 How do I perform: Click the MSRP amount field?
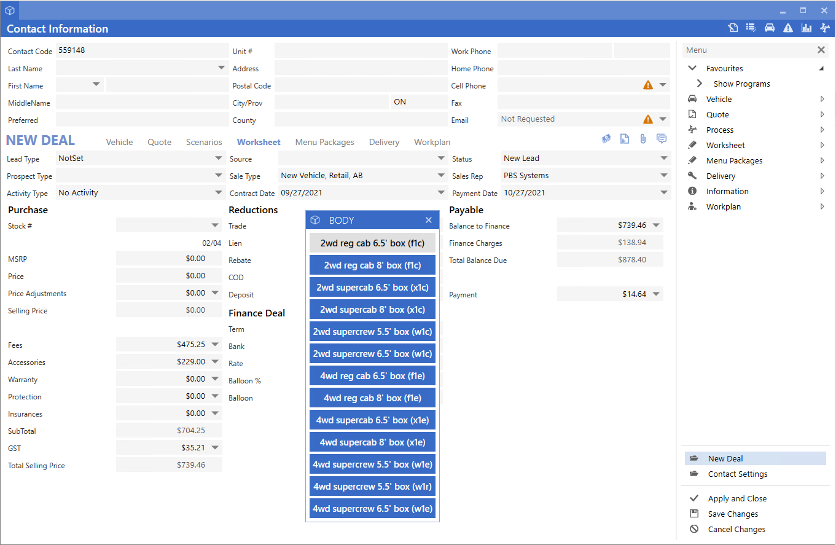[x=169, y=258]
